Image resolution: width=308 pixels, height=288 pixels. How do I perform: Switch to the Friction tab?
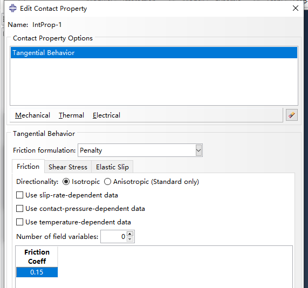[x=28, y=167]
